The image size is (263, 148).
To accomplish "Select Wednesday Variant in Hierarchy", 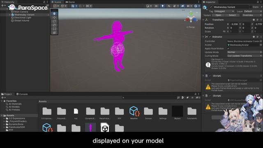I will (24, 15).
